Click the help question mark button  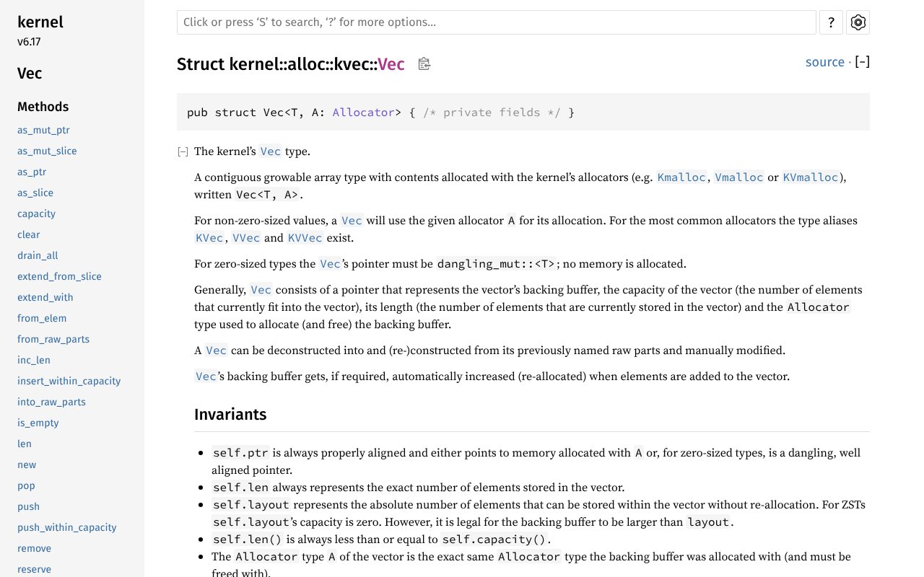click(831, 22)
